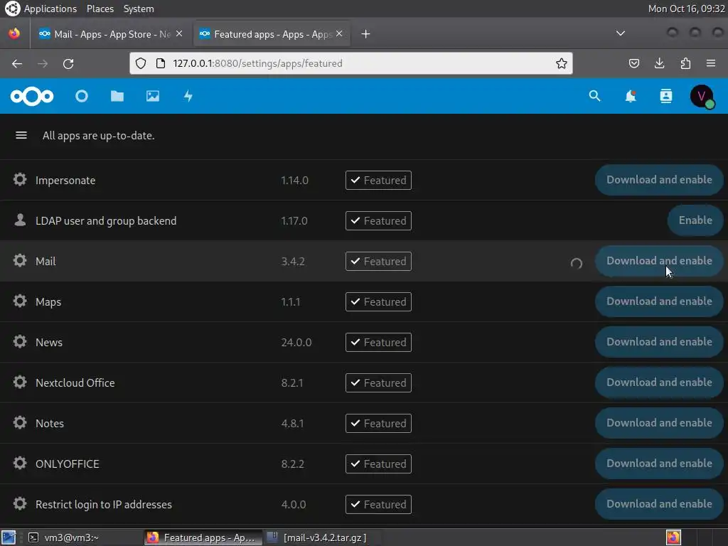
Task: Open a new browser tab
Action: tap(366, 34)
